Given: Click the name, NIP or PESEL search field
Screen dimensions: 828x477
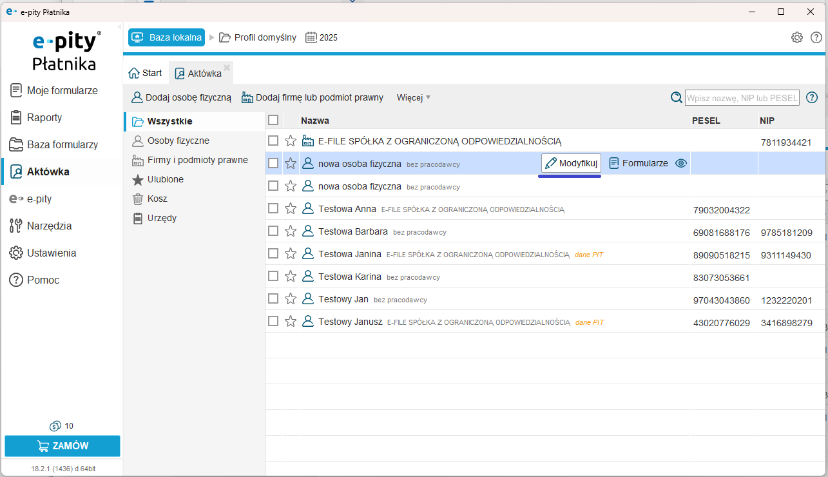Looking at the screenshot, I should [742, 98].
